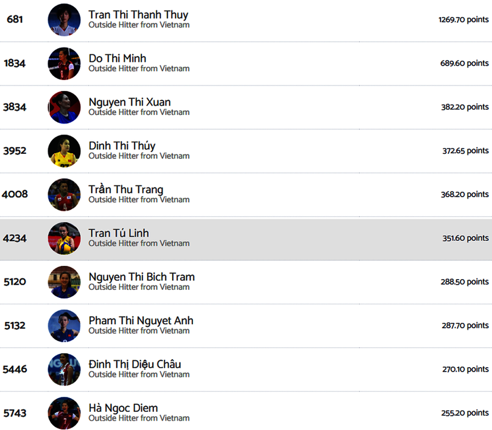Click Nguyen Thi Xuan's round avatar
This screenshot has width=492, height=430.
pyautogui.click(x=64, y=107)
